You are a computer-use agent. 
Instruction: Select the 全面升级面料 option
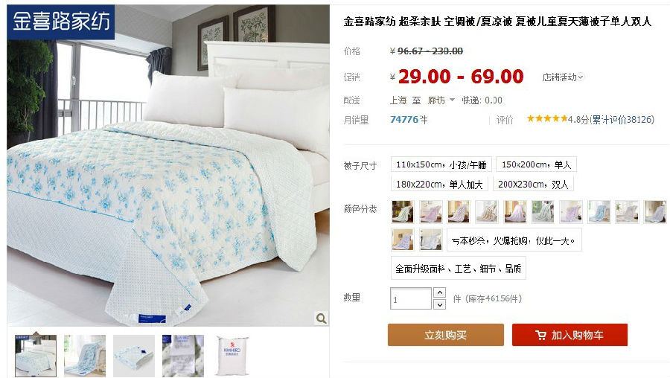[x=458, y=269]
